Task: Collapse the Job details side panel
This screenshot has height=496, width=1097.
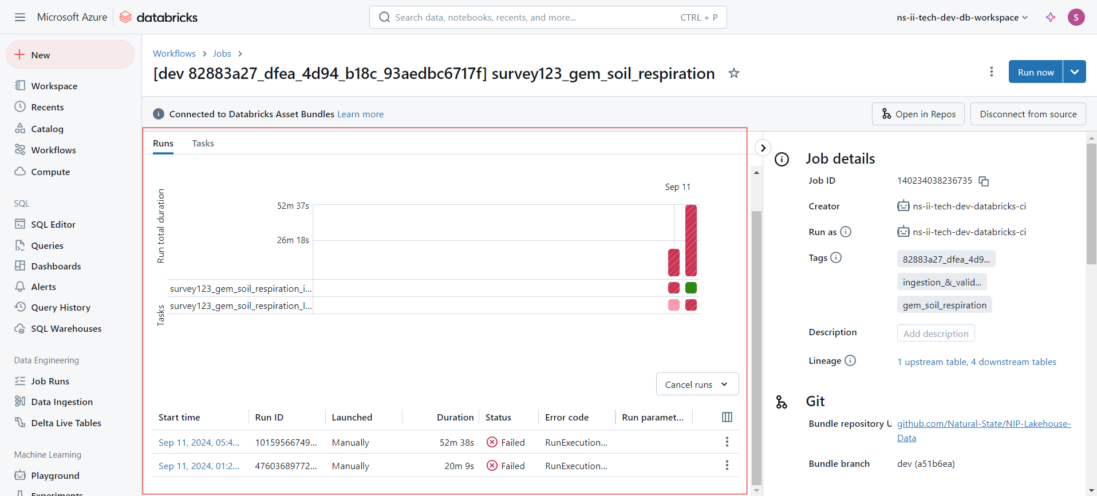Action: [763, 148]
